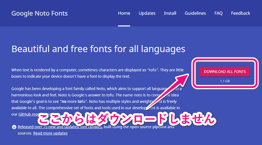This screenshot has width=262, height=145.
Task: Open the Guidelines page
Action: point(195,13)
